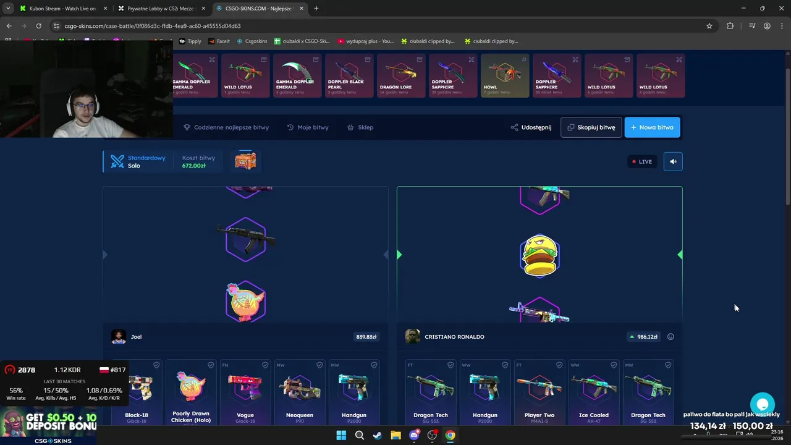Bookmark this page with star icon
791x445 pixels.
click(x=709, y=26)
